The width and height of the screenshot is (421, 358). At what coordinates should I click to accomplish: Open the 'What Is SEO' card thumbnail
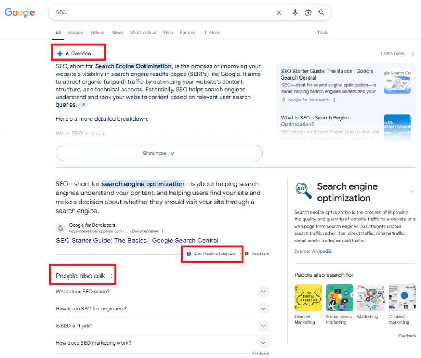tap(397, 127)
